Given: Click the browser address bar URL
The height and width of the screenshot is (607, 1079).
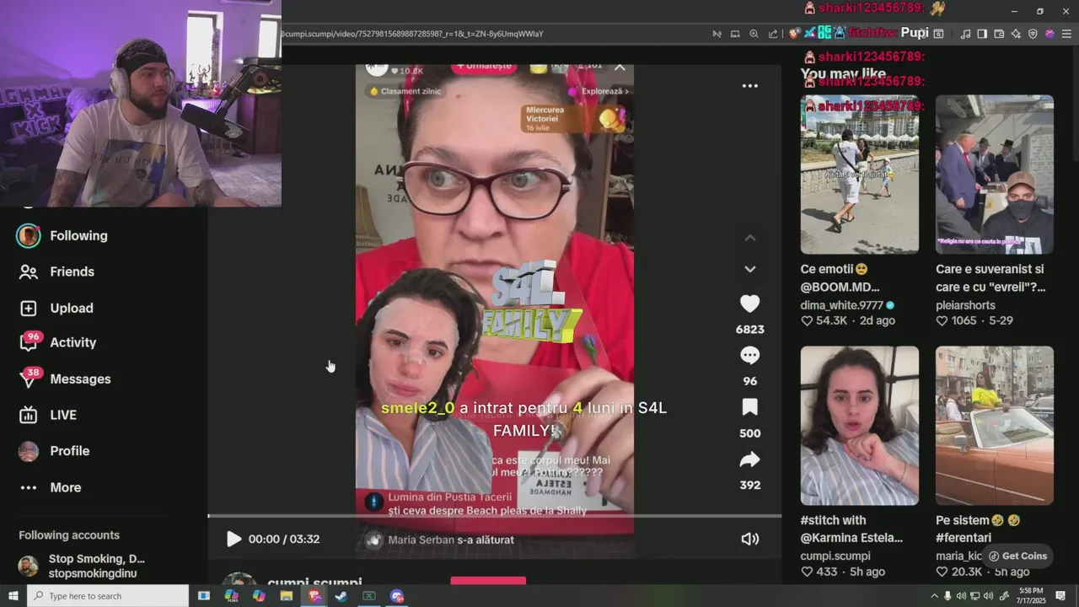Looking at the screenshot, I should [x=413, y=34].
